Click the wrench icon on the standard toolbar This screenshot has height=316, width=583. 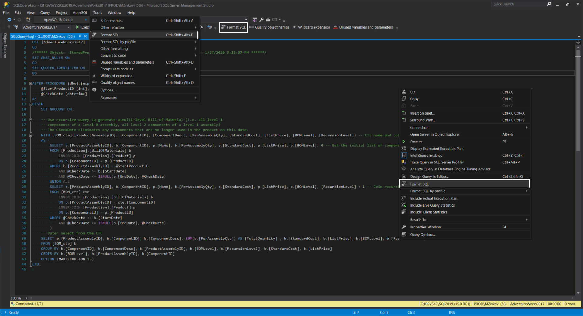pos(261,19)
